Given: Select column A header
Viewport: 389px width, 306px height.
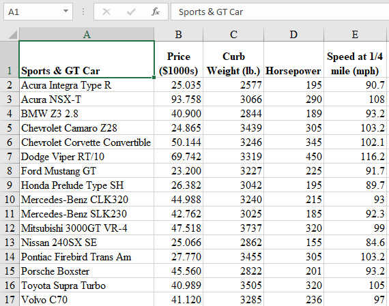Looking at the screenshot, I should pyautogui.click(x=87, y=34).
